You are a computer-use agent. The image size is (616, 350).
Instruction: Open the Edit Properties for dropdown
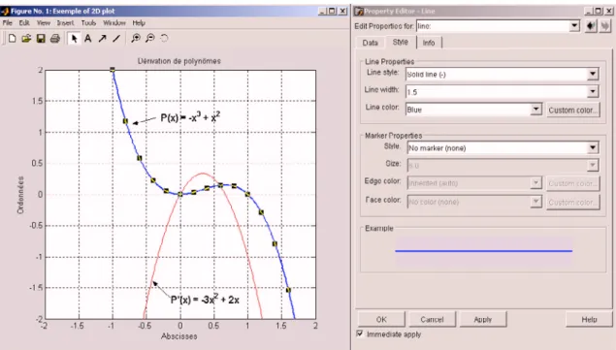pyautogui.click(x=574, y=26)
